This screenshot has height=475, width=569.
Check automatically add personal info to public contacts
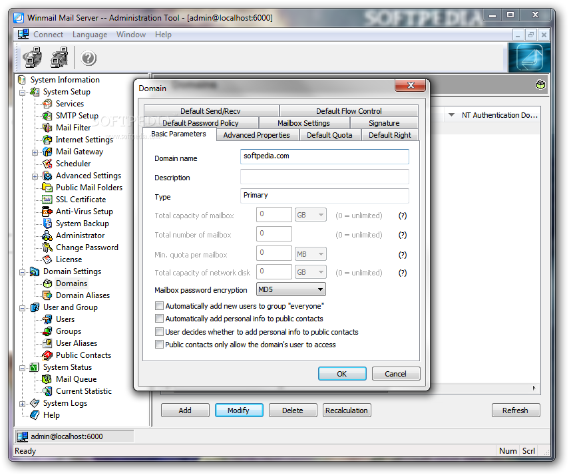pyautogui.click(x=159, y=319)
